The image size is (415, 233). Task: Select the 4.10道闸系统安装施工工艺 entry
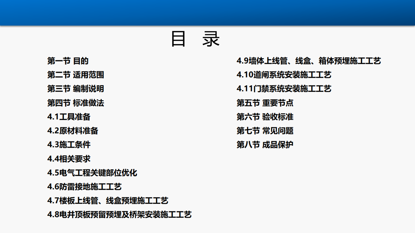point(284,75)
